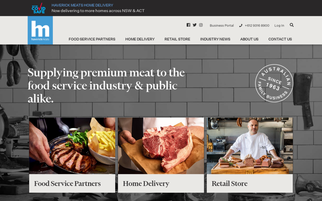
Task: Click the Australian Family Business stamp
Action: [x=274, y=83]
